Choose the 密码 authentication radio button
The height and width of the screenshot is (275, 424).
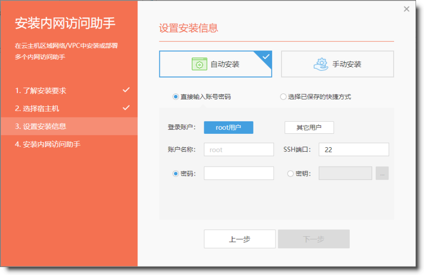click(175, 174)
